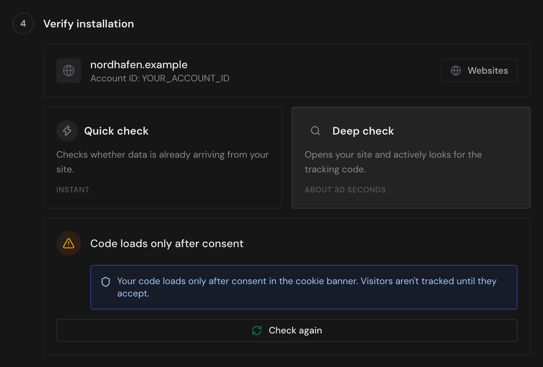The height and width of the screenshot is (367, 543).
Task: Click the ABOUT 30 SECONDS label
Action: 345,190
